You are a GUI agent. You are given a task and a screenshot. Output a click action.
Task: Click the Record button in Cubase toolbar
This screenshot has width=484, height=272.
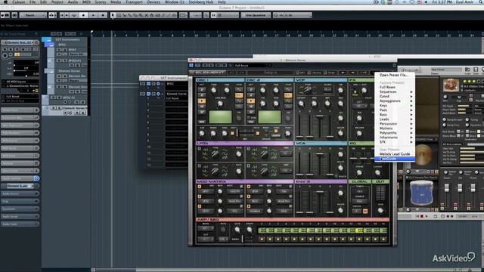pos(103,15)
